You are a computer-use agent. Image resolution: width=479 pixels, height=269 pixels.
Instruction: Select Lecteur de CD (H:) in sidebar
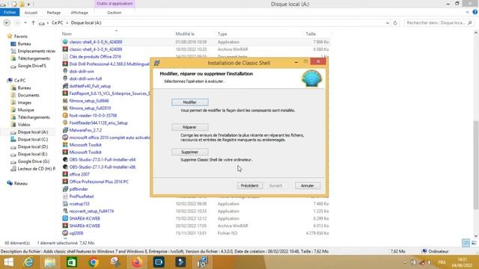coord(37,169)
